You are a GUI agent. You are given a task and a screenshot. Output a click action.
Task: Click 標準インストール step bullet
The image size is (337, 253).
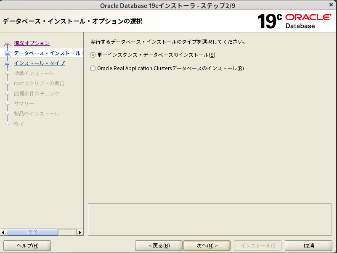point(7,73)
